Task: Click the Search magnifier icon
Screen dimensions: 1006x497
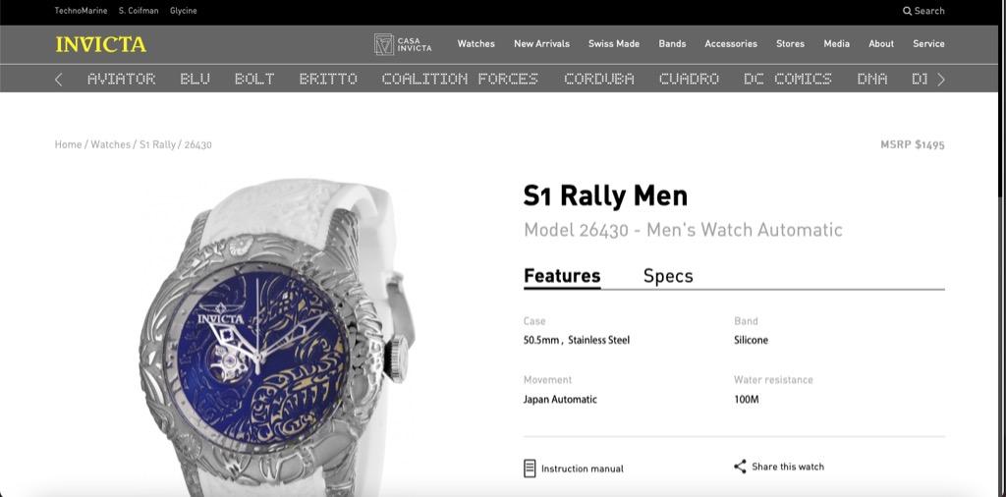Action: tap(907, 11)
